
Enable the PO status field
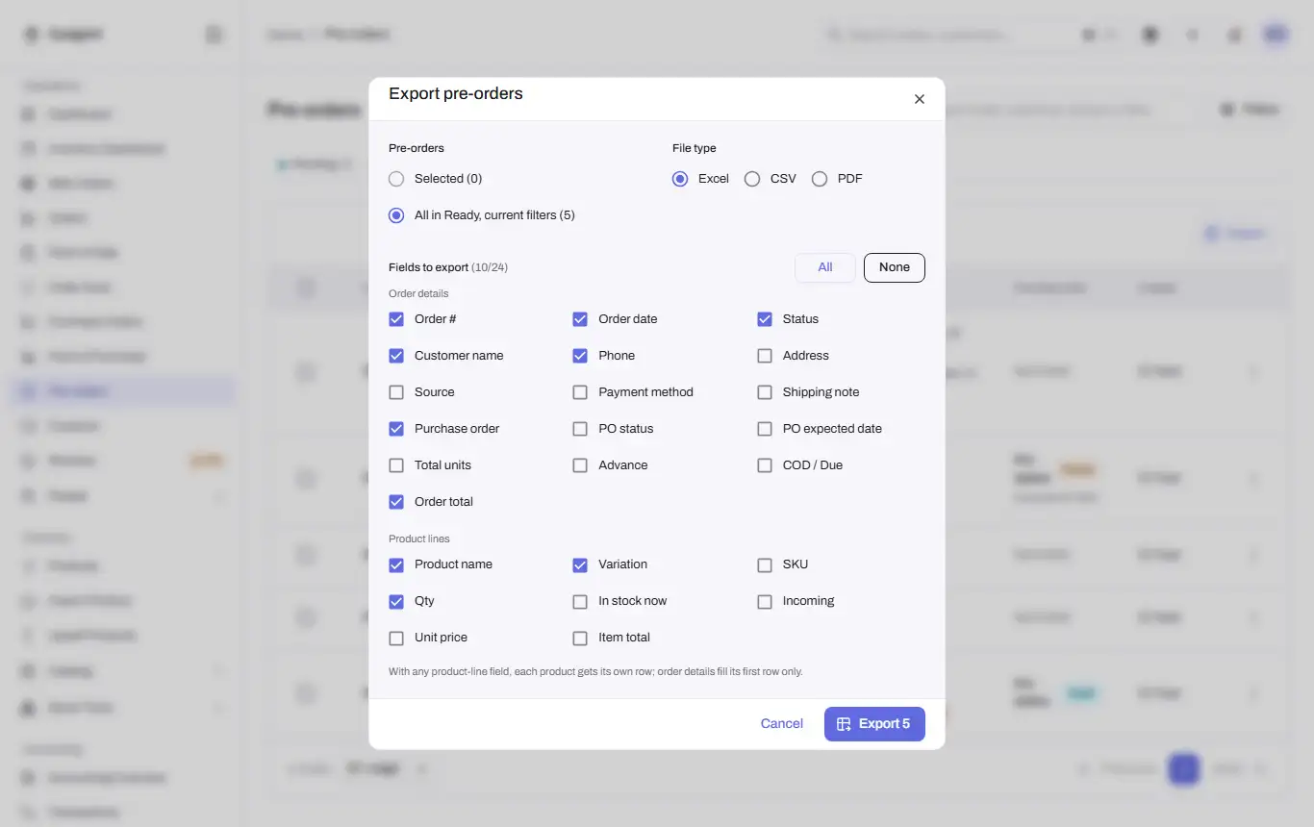pos(580,429)
